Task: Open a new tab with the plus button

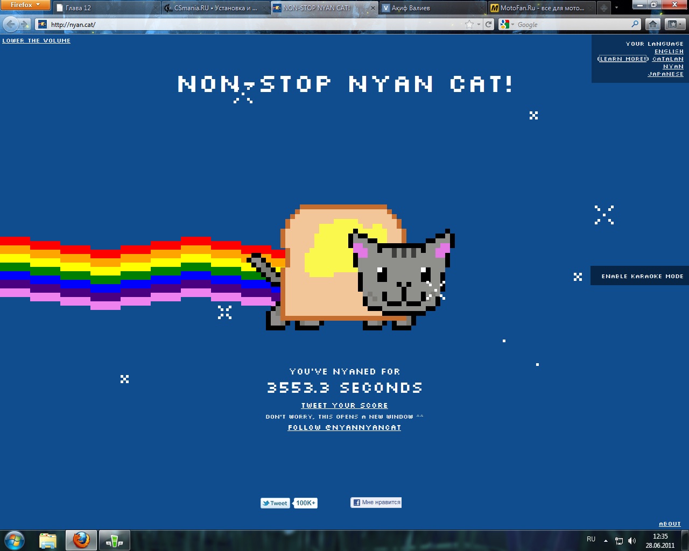Action: (x=604, y=8)
